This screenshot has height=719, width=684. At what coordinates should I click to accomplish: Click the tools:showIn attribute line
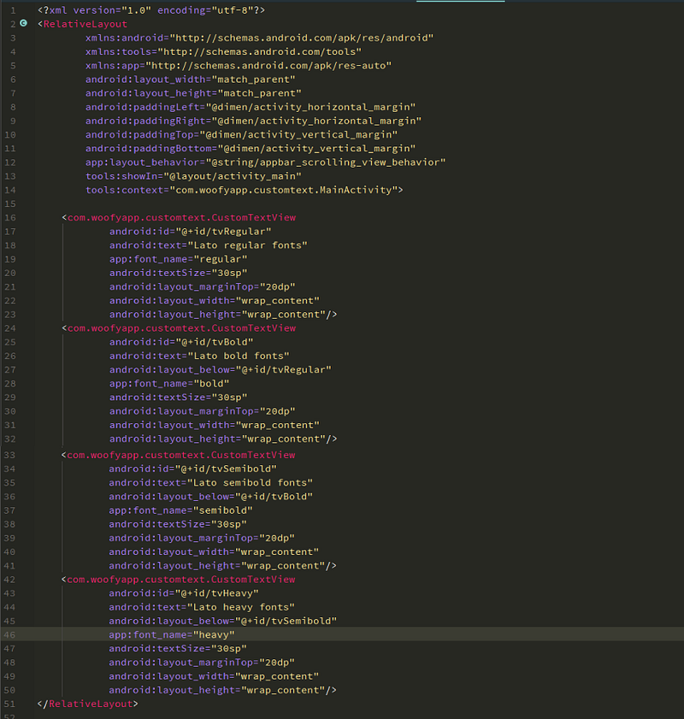(x=193, y=176)
